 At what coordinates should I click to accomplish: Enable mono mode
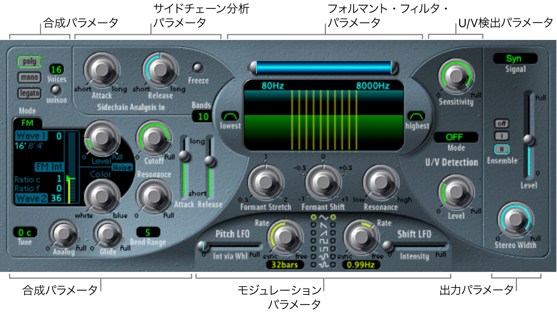pyautogui.click(x=29, y=77)
